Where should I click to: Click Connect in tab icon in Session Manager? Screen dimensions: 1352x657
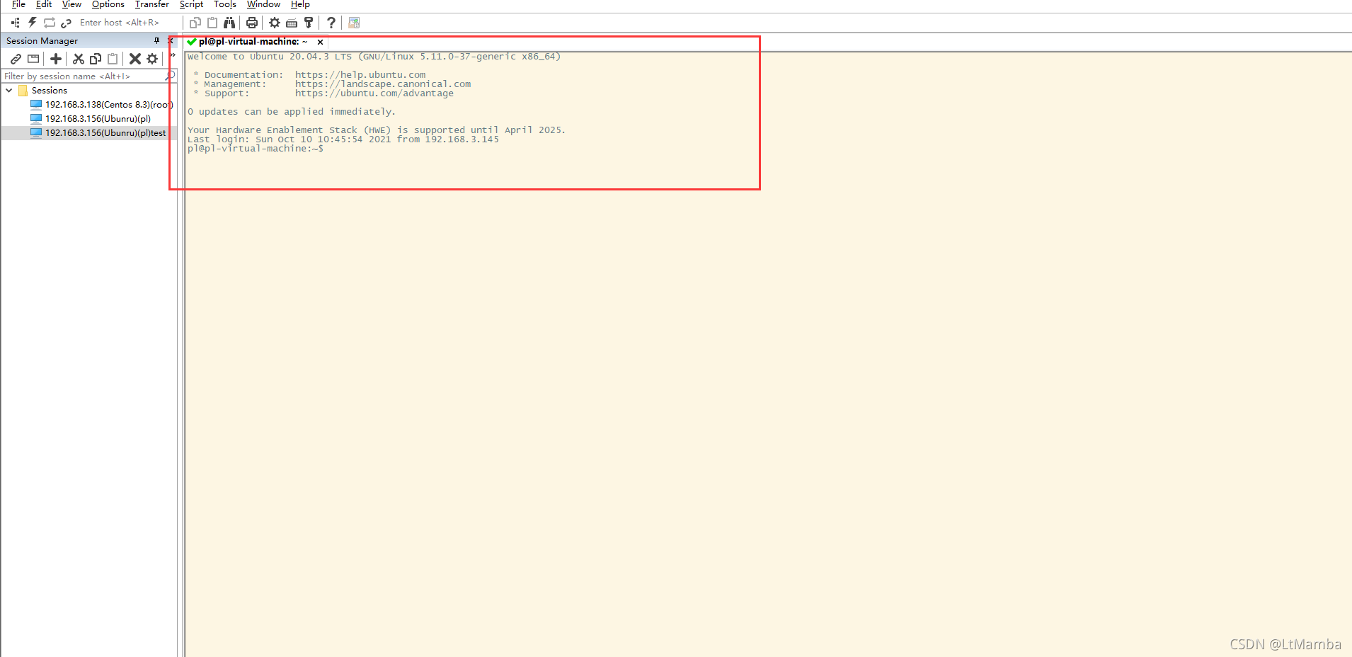pyautogui.click(x=33, y=59)
